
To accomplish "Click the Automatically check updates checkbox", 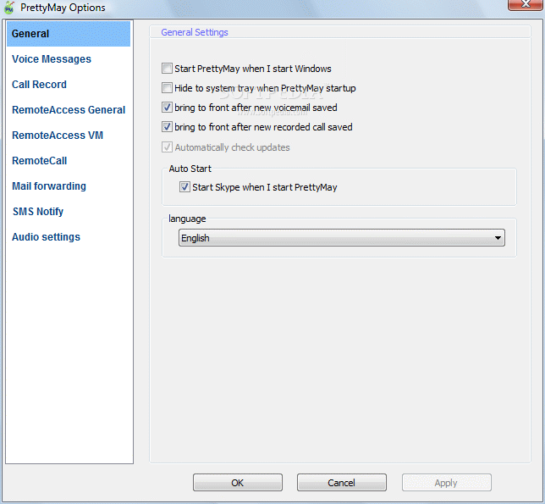I will (167, 147).
